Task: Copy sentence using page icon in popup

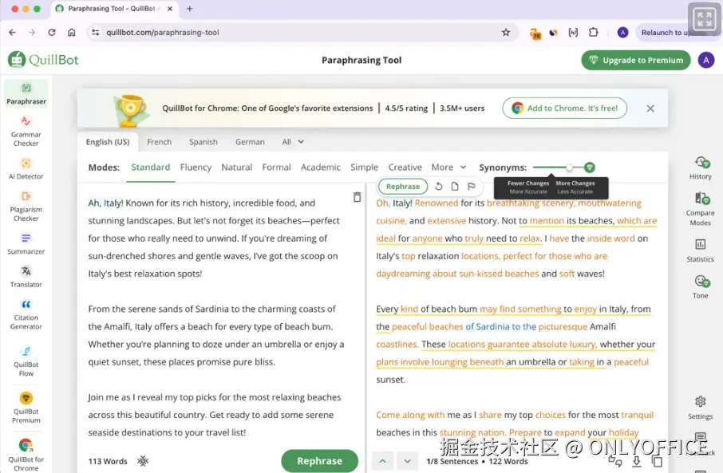Action: coord(455,187)
